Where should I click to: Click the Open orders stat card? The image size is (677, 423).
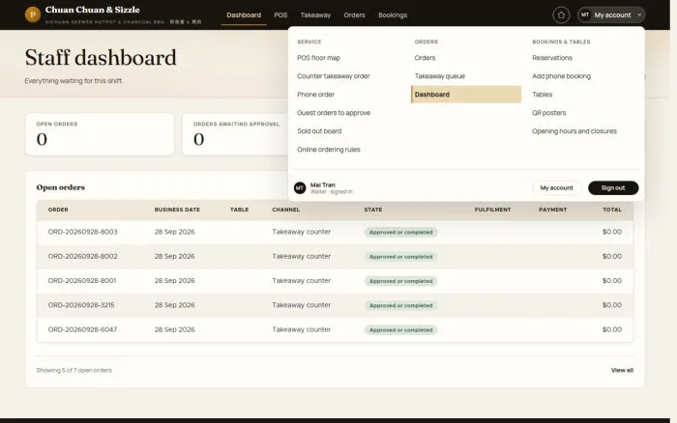click(100, 134)
